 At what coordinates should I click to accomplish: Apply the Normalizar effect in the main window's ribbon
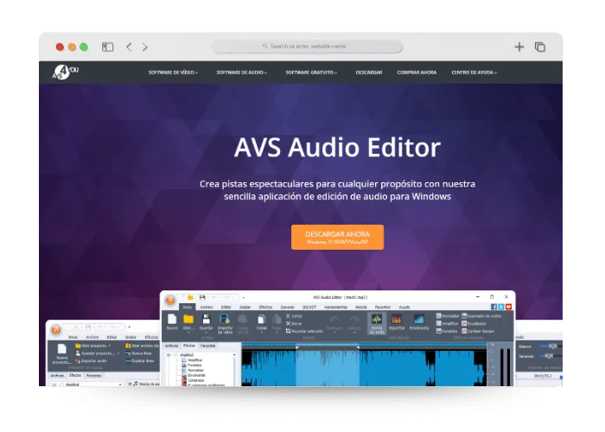point(448,316)
